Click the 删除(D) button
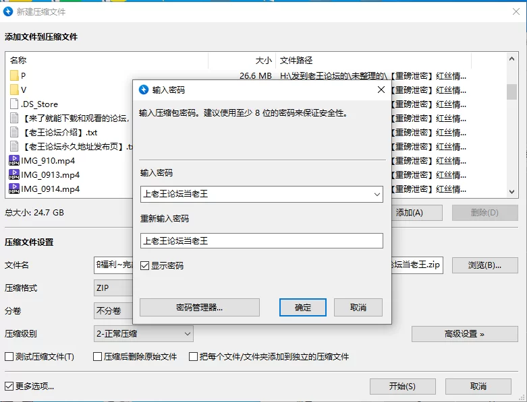The width and height of the screenshot is (527, 402). tap(484, 213)
